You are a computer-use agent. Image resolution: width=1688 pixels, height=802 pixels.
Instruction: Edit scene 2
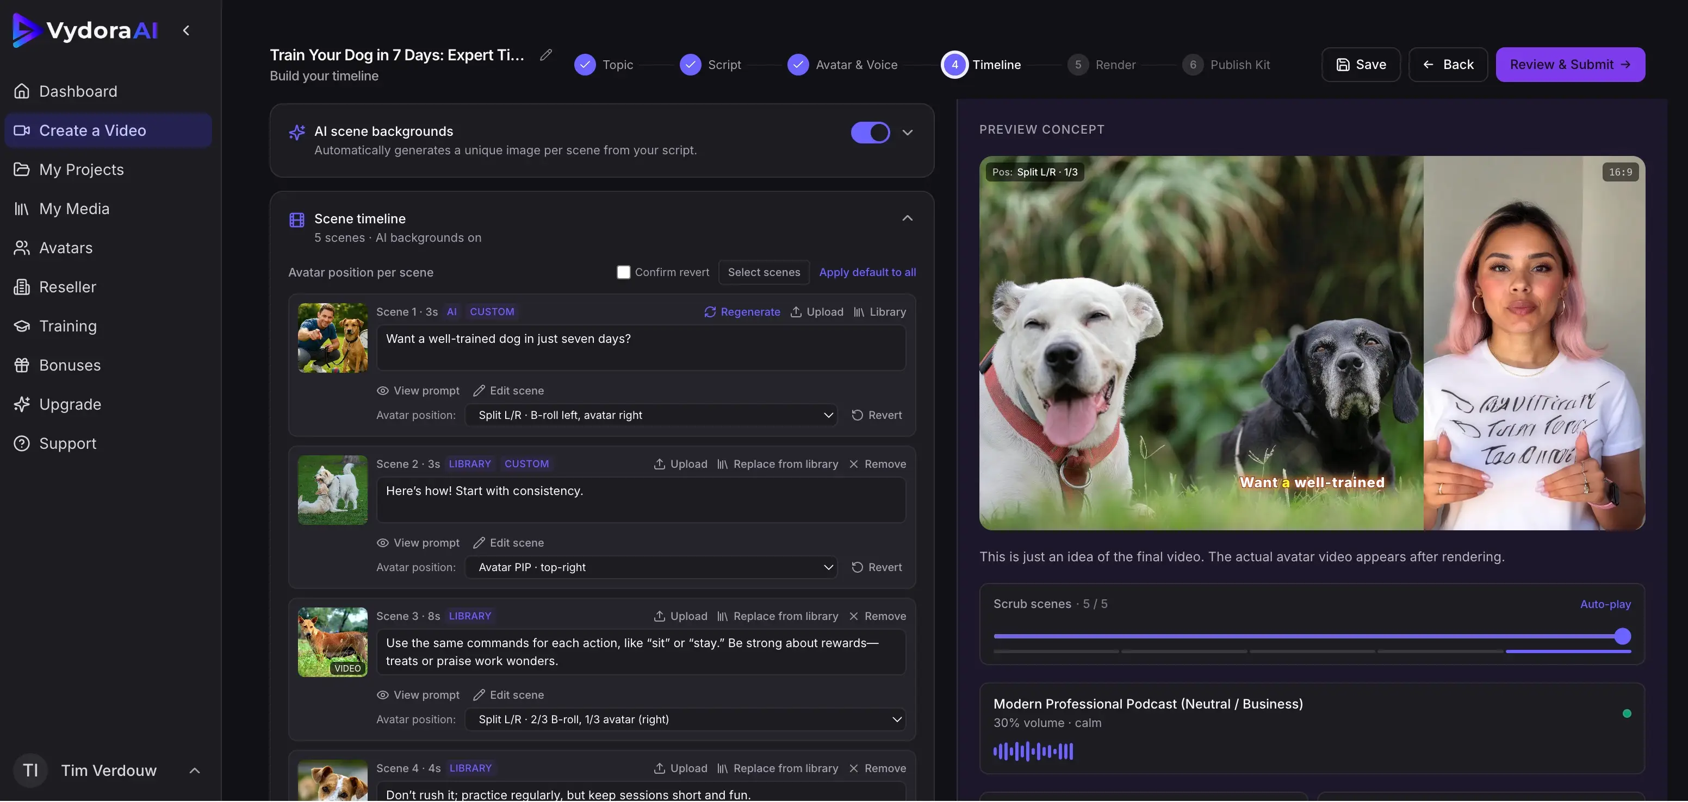tap(508, 543)
